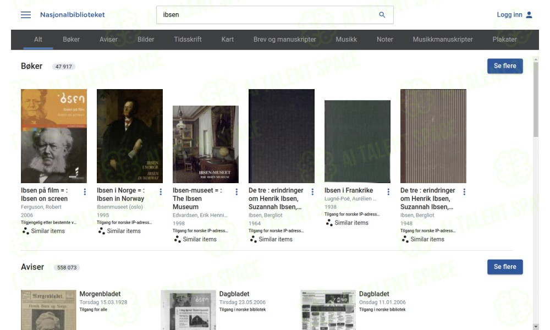The width and height of the screenshot is (550, 330).
Task: Click the Logg inn user icon
Action: pos(529,15)
